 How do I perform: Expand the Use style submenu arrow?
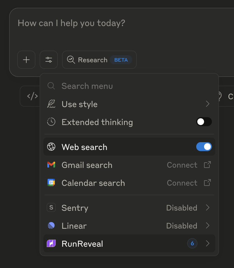(207, 104)
